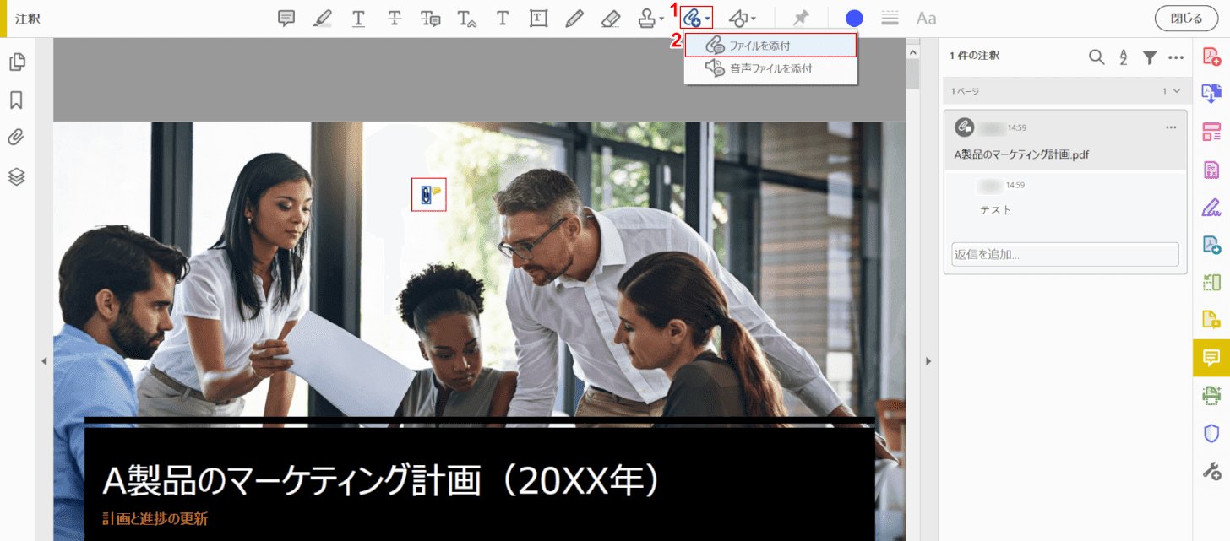Search comments with magnifier icon
This screenshot has width=1230, height=541.
[x=1097, y=57]
